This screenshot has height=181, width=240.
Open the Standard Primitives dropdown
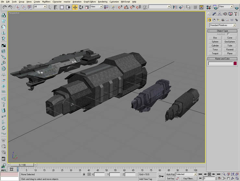(x=222, y=25)
